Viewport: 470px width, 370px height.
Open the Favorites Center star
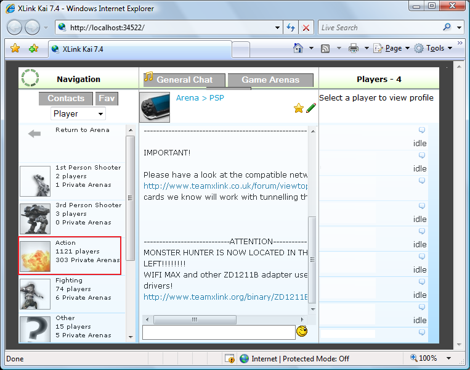coord(15,48)
